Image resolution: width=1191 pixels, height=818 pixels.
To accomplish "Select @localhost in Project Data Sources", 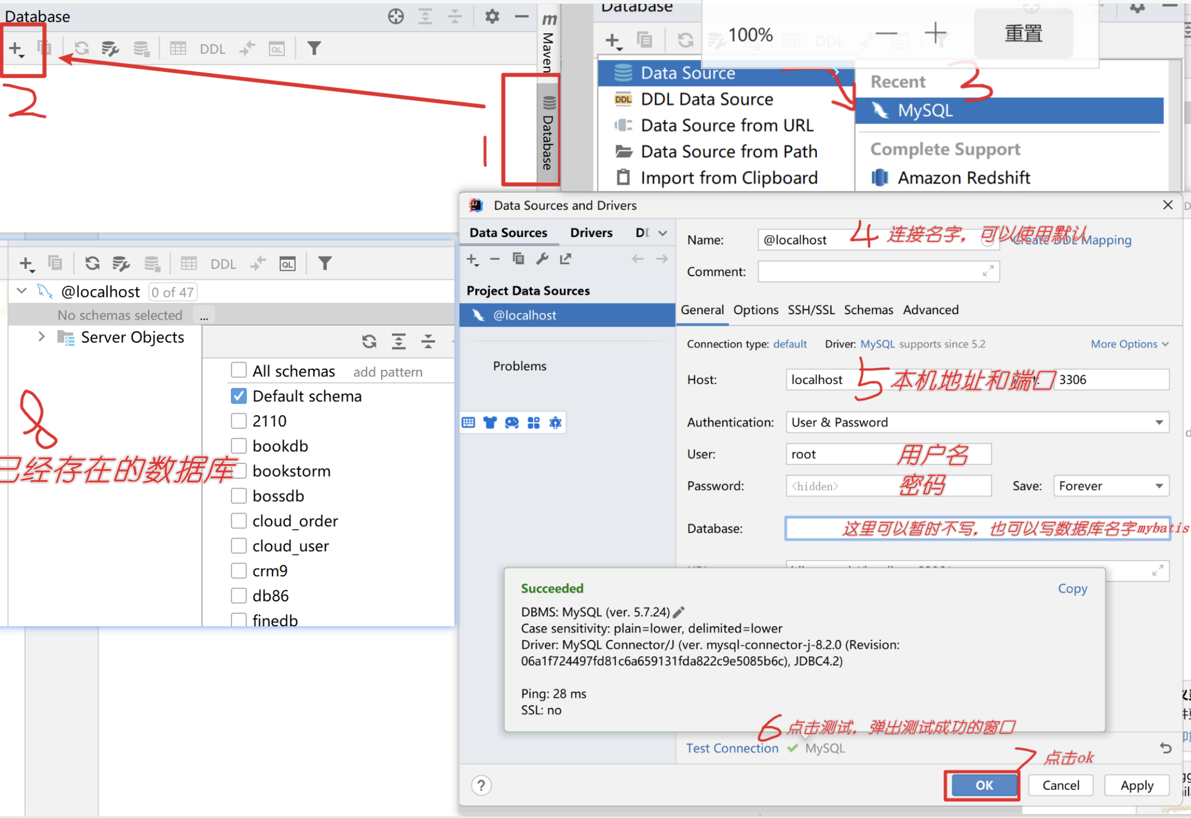I will click(x=567, y=315).
